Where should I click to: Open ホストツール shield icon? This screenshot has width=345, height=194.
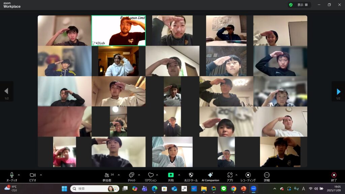[191, 175]
